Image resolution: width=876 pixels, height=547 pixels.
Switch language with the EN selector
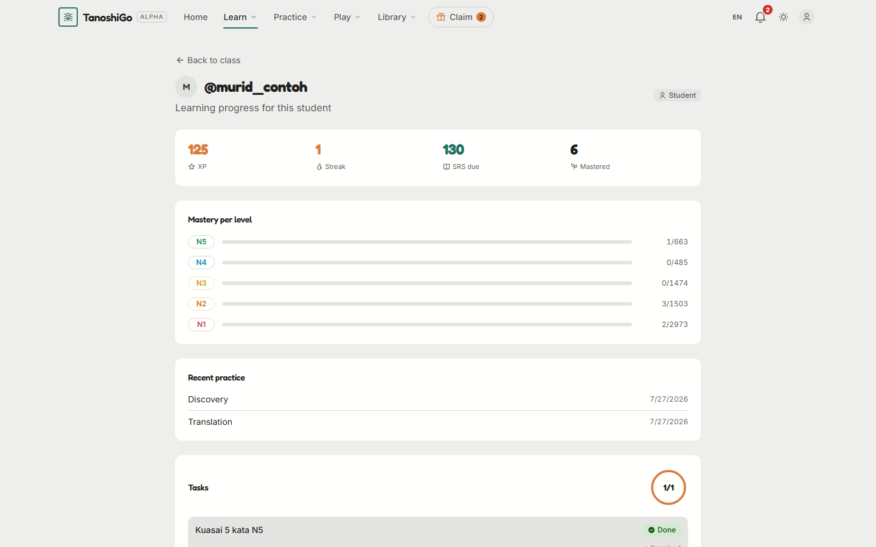(x=737, y=17)
